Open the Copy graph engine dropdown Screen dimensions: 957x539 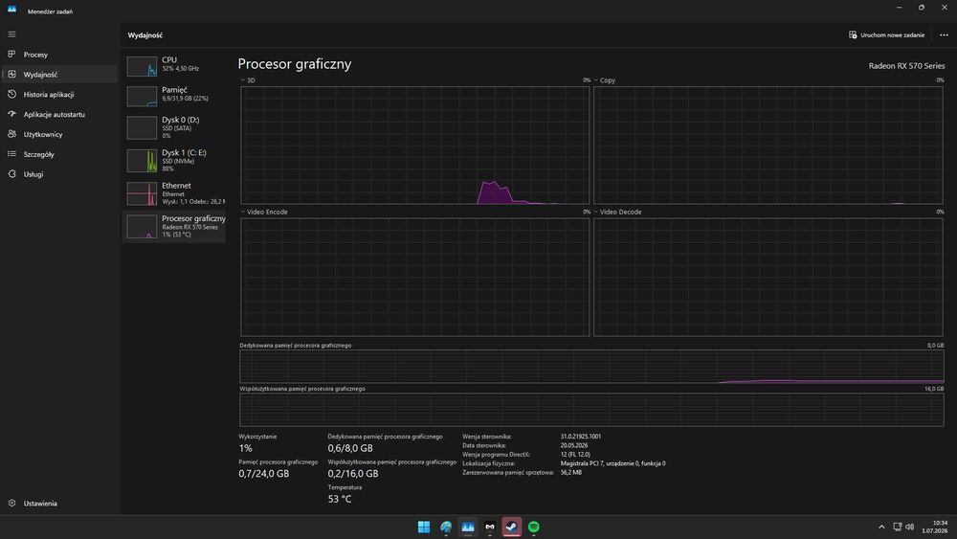[604, 80]
